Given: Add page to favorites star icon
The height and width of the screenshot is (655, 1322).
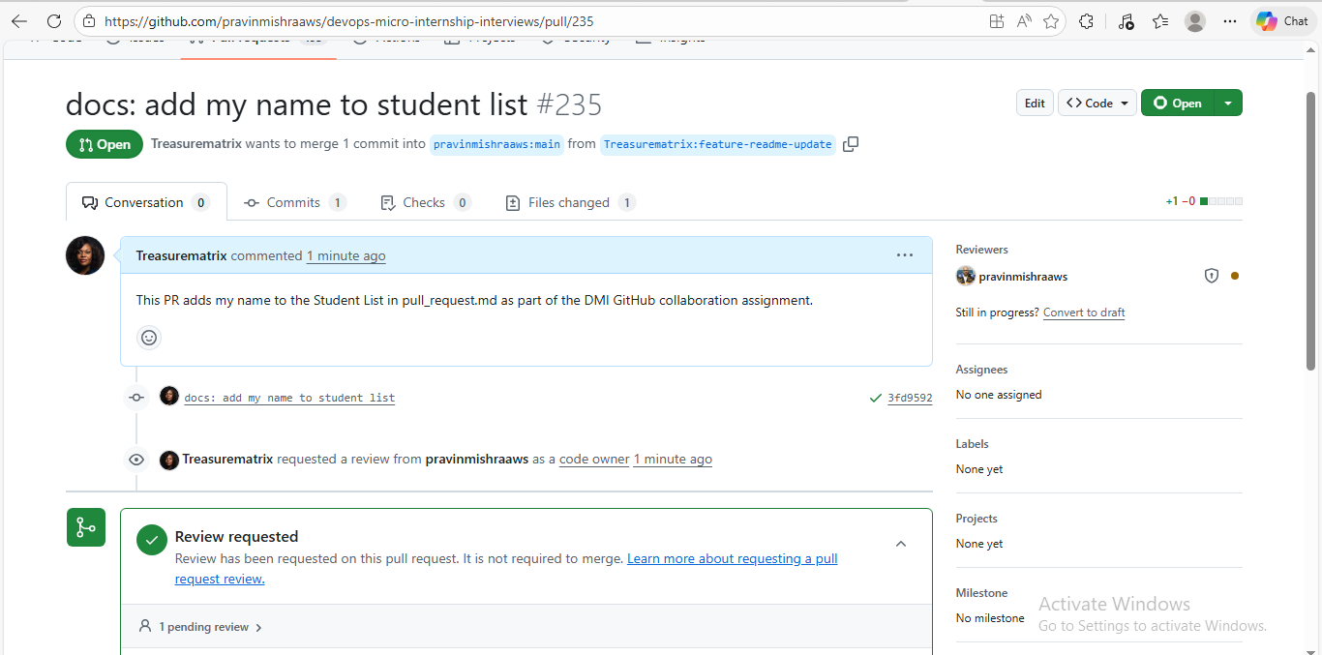Looking at the screenshot, I should 1051,20.
